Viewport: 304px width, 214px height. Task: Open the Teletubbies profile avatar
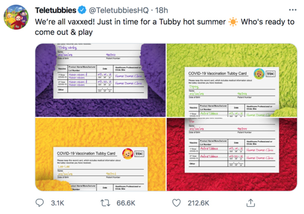click(17, 17)
